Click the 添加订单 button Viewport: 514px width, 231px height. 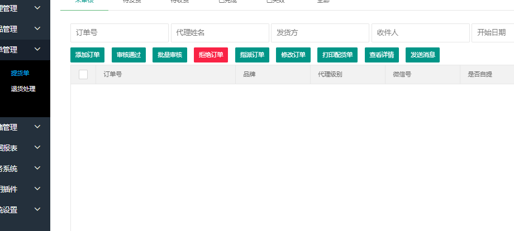87,55
